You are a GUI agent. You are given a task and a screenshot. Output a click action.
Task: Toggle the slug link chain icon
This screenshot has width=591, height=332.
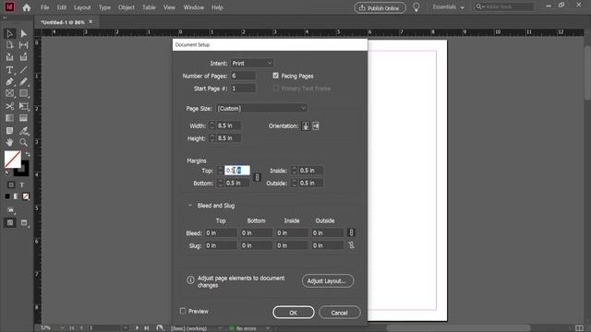(x=351, y=245)
